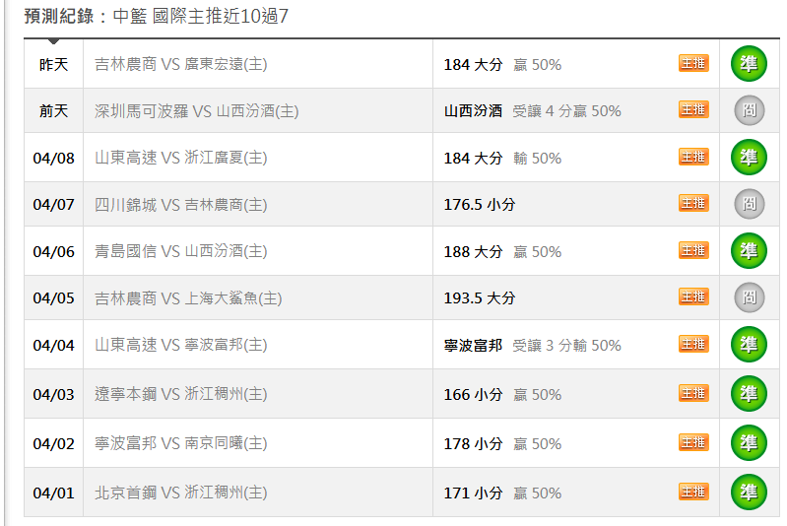Screen dimensions: 787x526
Task: Click the 主推 badge in the 04/08 row
Action: [693, 157]
